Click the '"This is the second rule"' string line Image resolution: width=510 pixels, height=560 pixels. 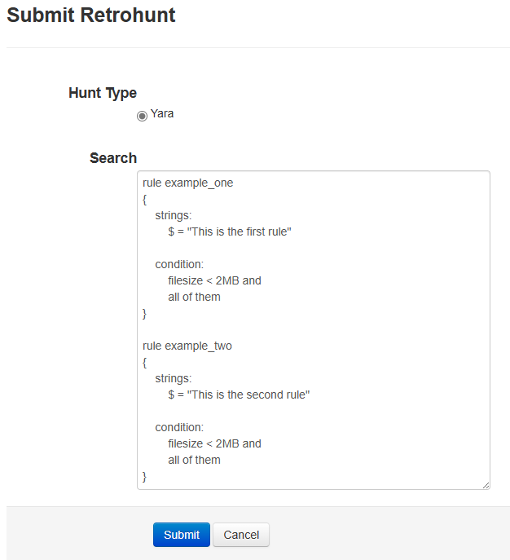click(x=240, y=395)
